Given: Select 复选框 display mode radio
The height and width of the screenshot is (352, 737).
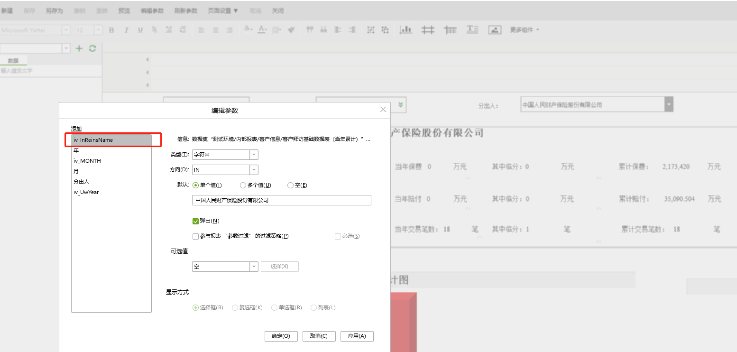Looking at the screenshot, I should [x=235, y=307].
